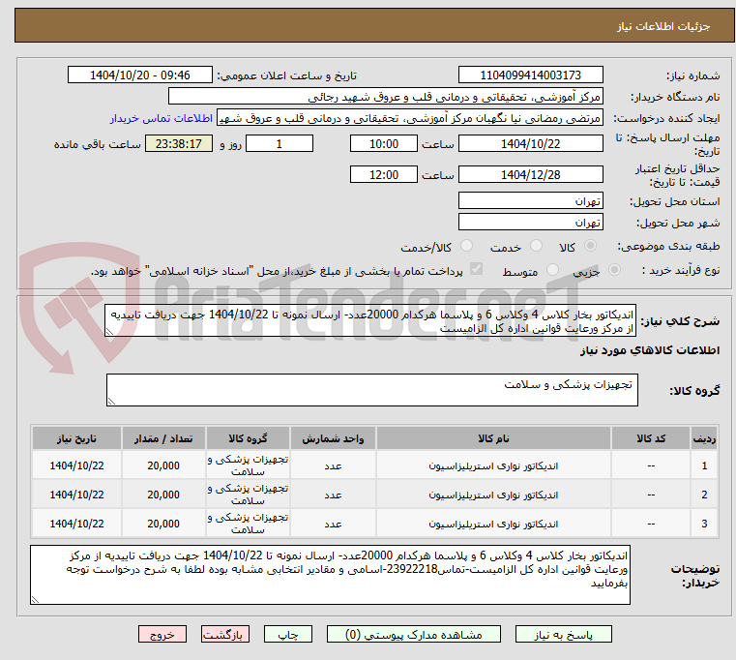Click row 1 group تجهیزات پزشکی و سلامت
736x660 pixels.
248,465
